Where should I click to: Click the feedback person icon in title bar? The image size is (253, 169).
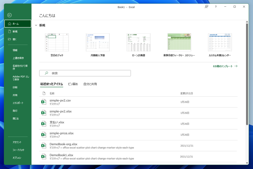click(206, 7)
